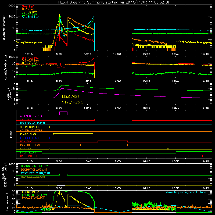Select the 6-12 keV legend label
Viewport: 215px width, 215px height.
[28, 9]
